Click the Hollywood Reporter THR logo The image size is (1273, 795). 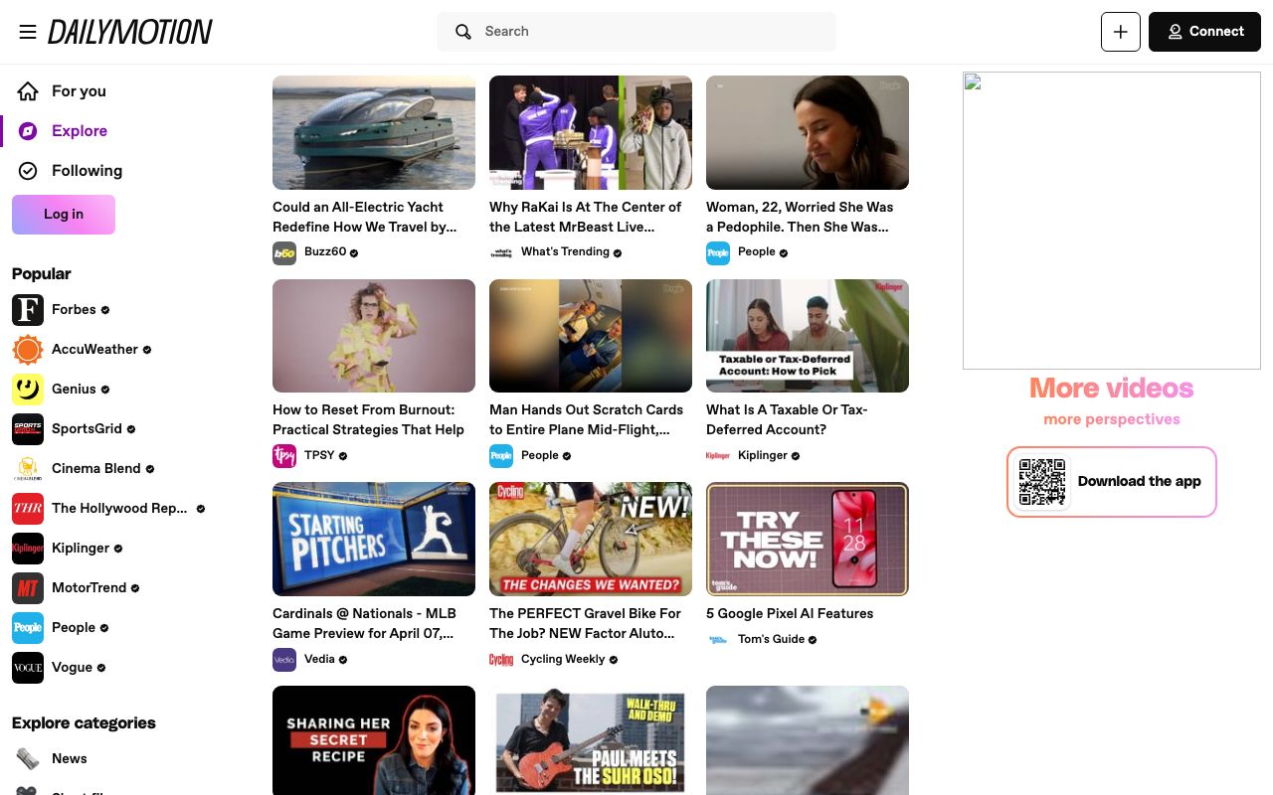pyautogui.click(x=28, y=509)
